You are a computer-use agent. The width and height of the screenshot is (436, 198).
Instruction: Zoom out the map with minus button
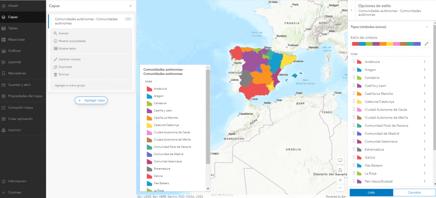point(340,188)
